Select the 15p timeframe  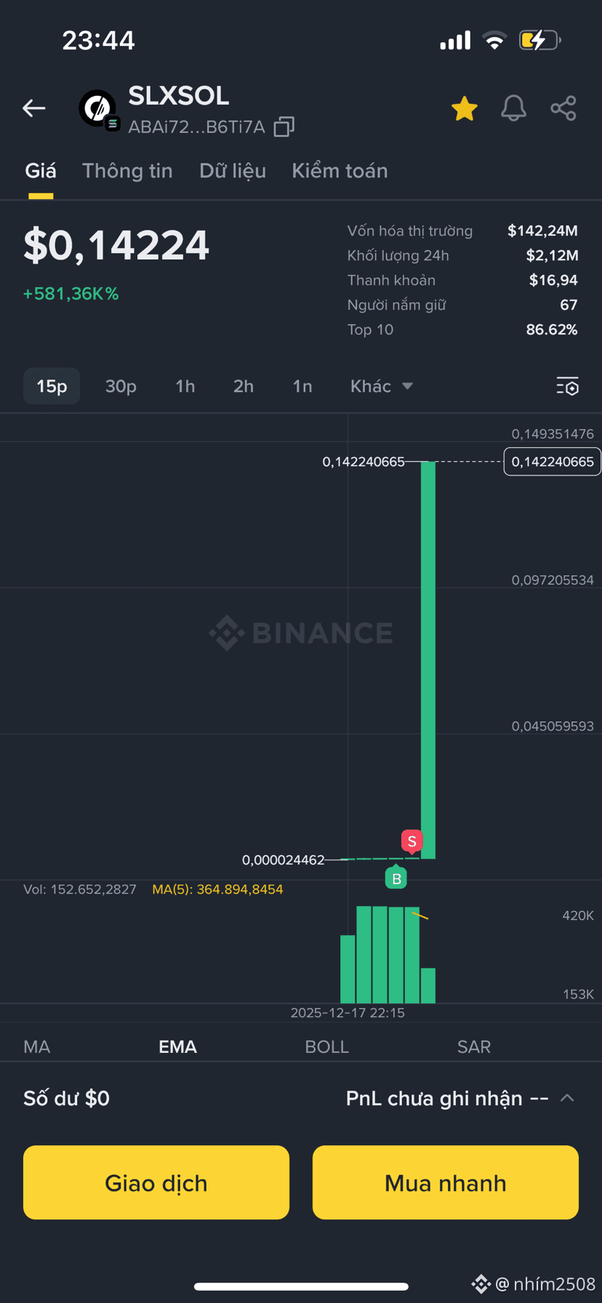(52, 386)
